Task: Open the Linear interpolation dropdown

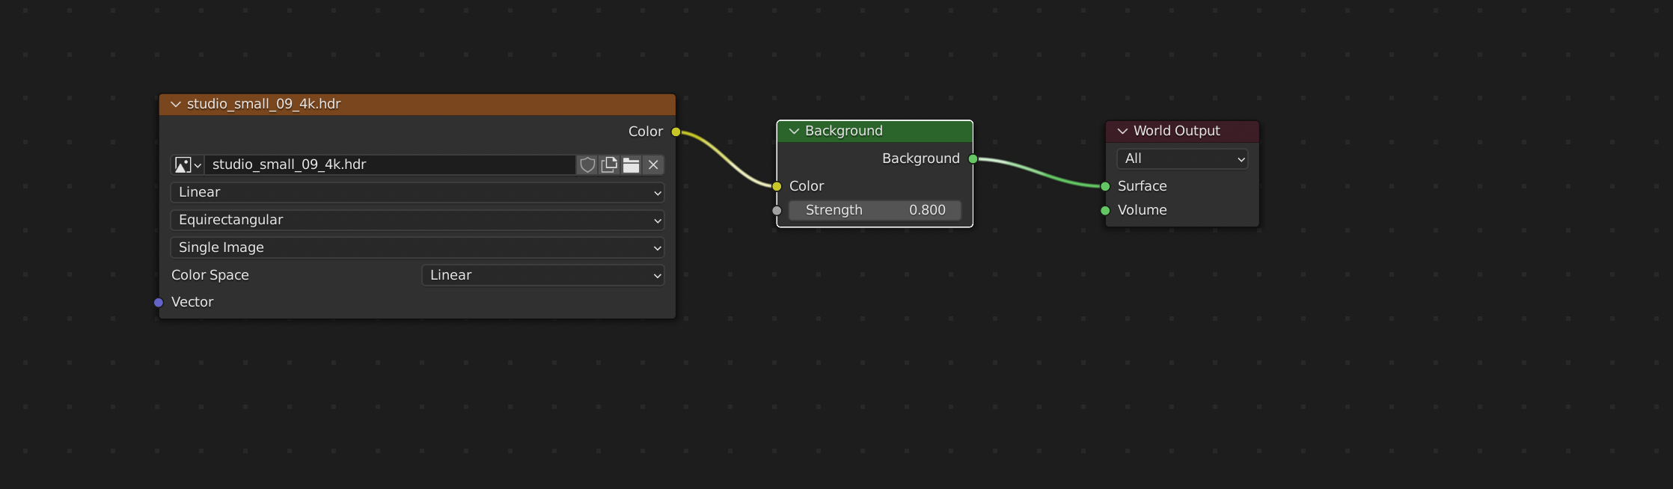Action: [x=418, y=193]
